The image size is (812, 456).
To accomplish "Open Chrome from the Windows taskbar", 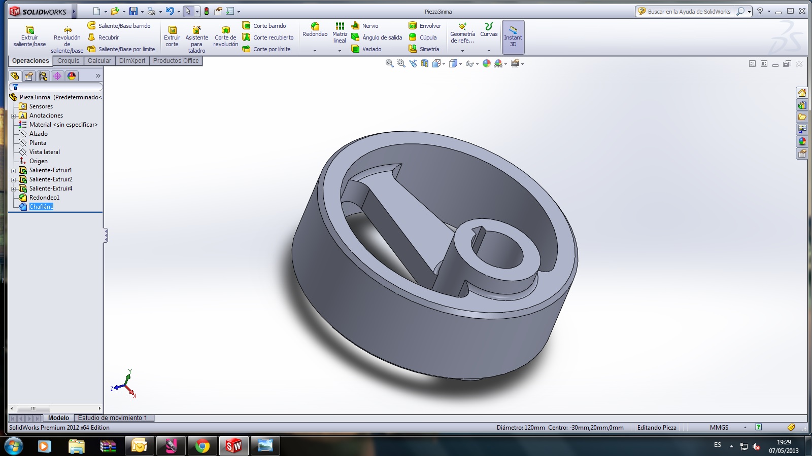I will click(x=202, y=446).
